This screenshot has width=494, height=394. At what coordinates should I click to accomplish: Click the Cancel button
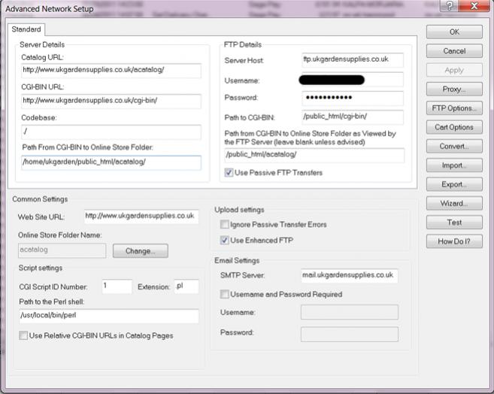(x=454, y=51)
